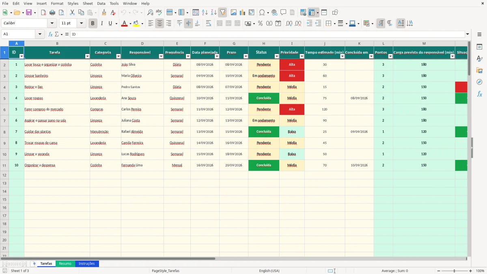Open the Format menu
The height and width of the screenshot is (274, 487).
pos(57,3)
